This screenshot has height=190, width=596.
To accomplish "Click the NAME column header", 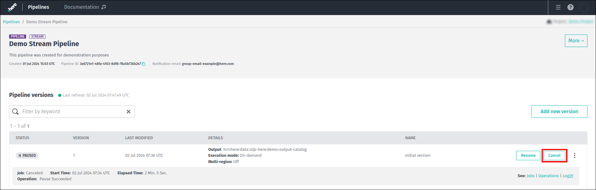I will [x=410, y=138].
